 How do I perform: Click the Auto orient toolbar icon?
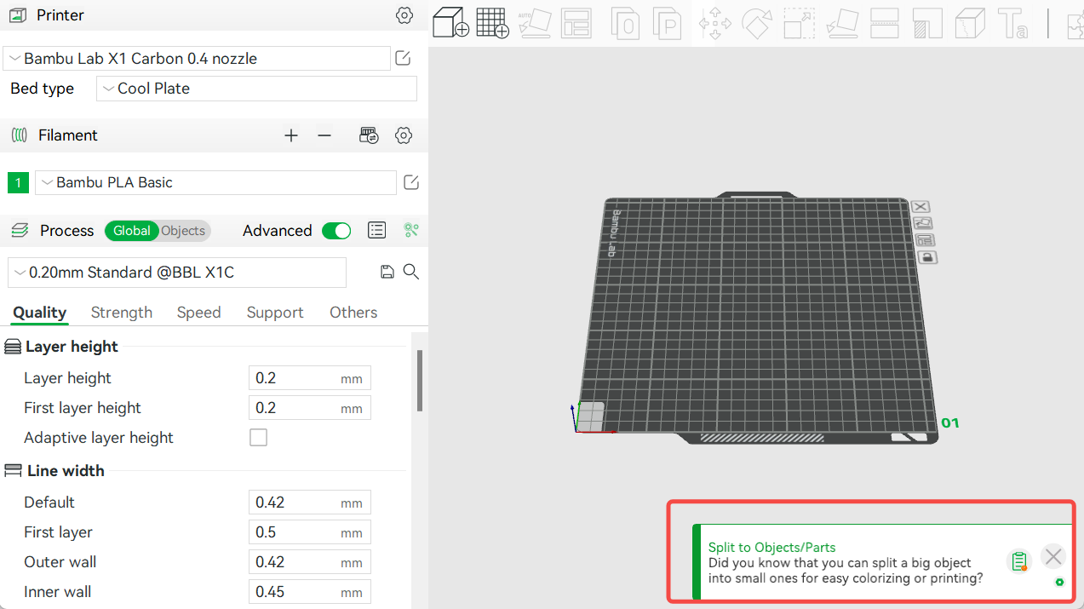(x=535, y=23)
